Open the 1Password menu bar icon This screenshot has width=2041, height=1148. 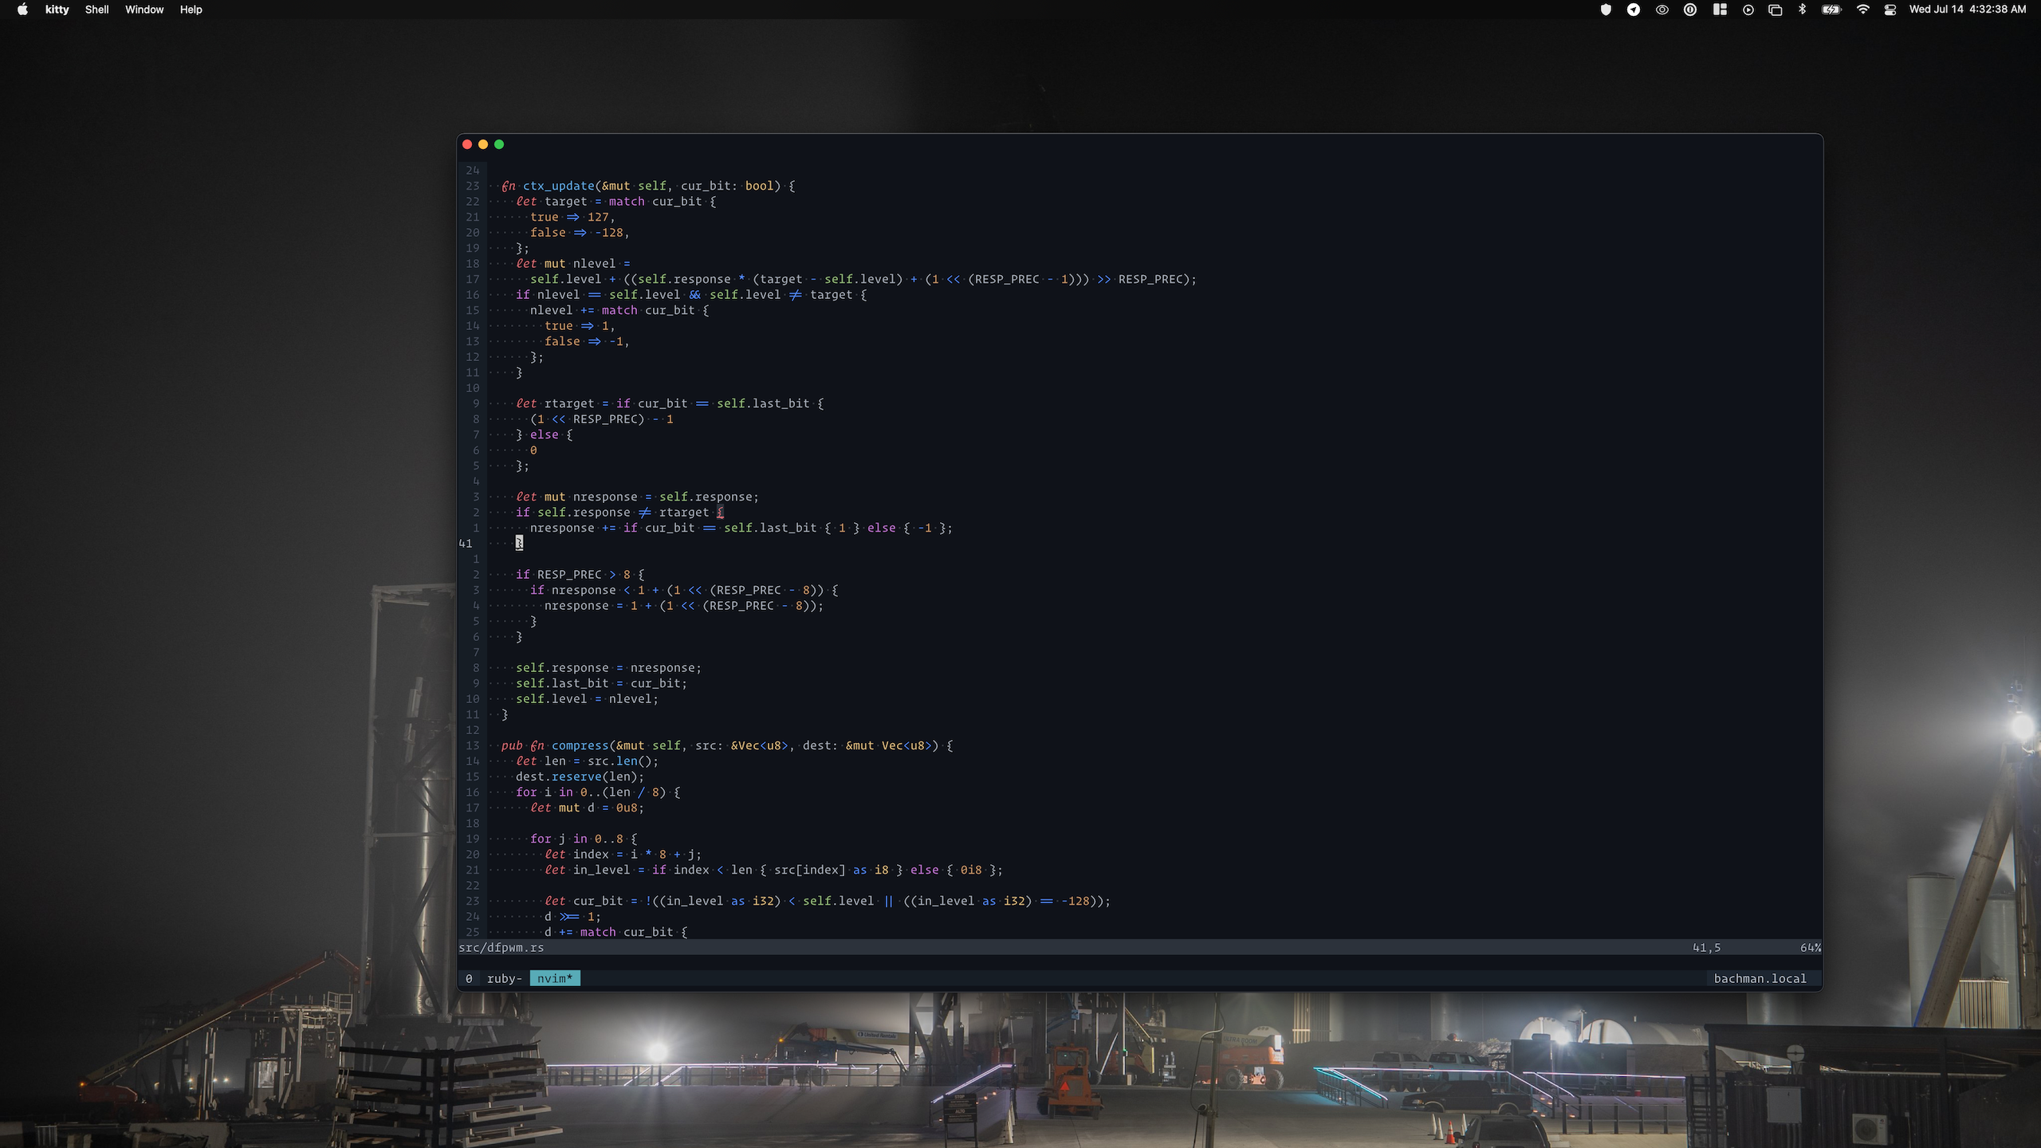point(1690,10)
